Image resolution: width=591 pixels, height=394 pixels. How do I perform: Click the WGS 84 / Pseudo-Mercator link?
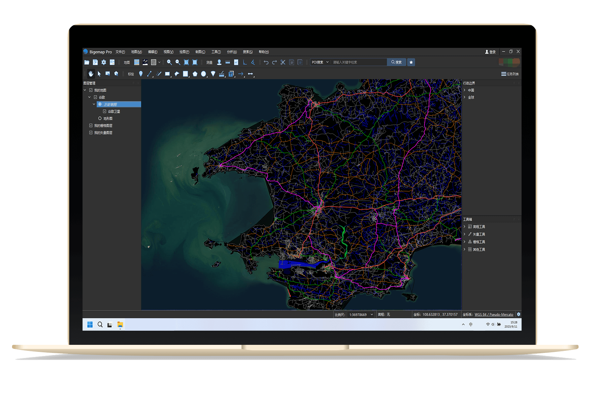click(494, 315)
